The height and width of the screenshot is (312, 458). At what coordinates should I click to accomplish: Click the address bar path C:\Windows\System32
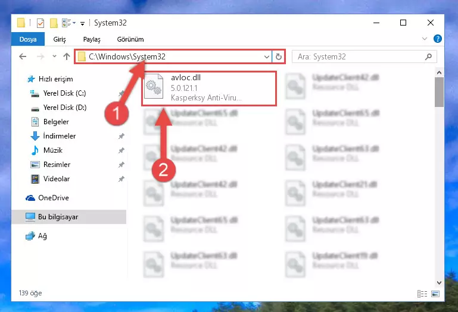coord(127,56)
